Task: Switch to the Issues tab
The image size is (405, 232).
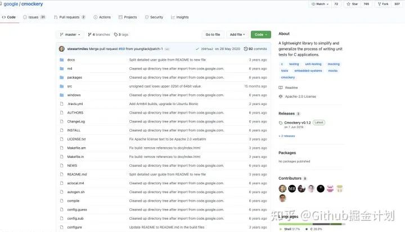Action: point(34,17)
